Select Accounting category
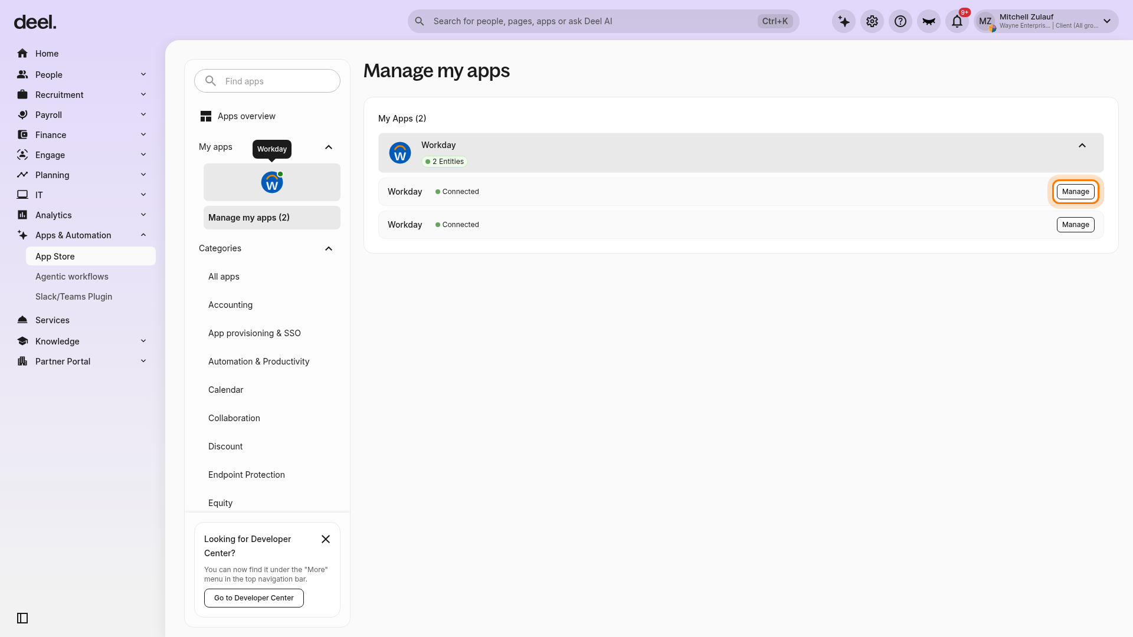Image resolution: width=1133 pixels, height=637 pixels. point(230,305)
